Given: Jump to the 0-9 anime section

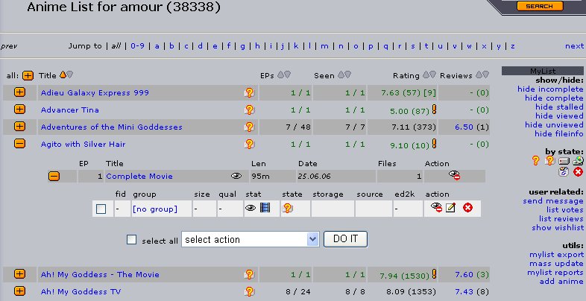Looking at the screenshot, I should coord(137,45).
